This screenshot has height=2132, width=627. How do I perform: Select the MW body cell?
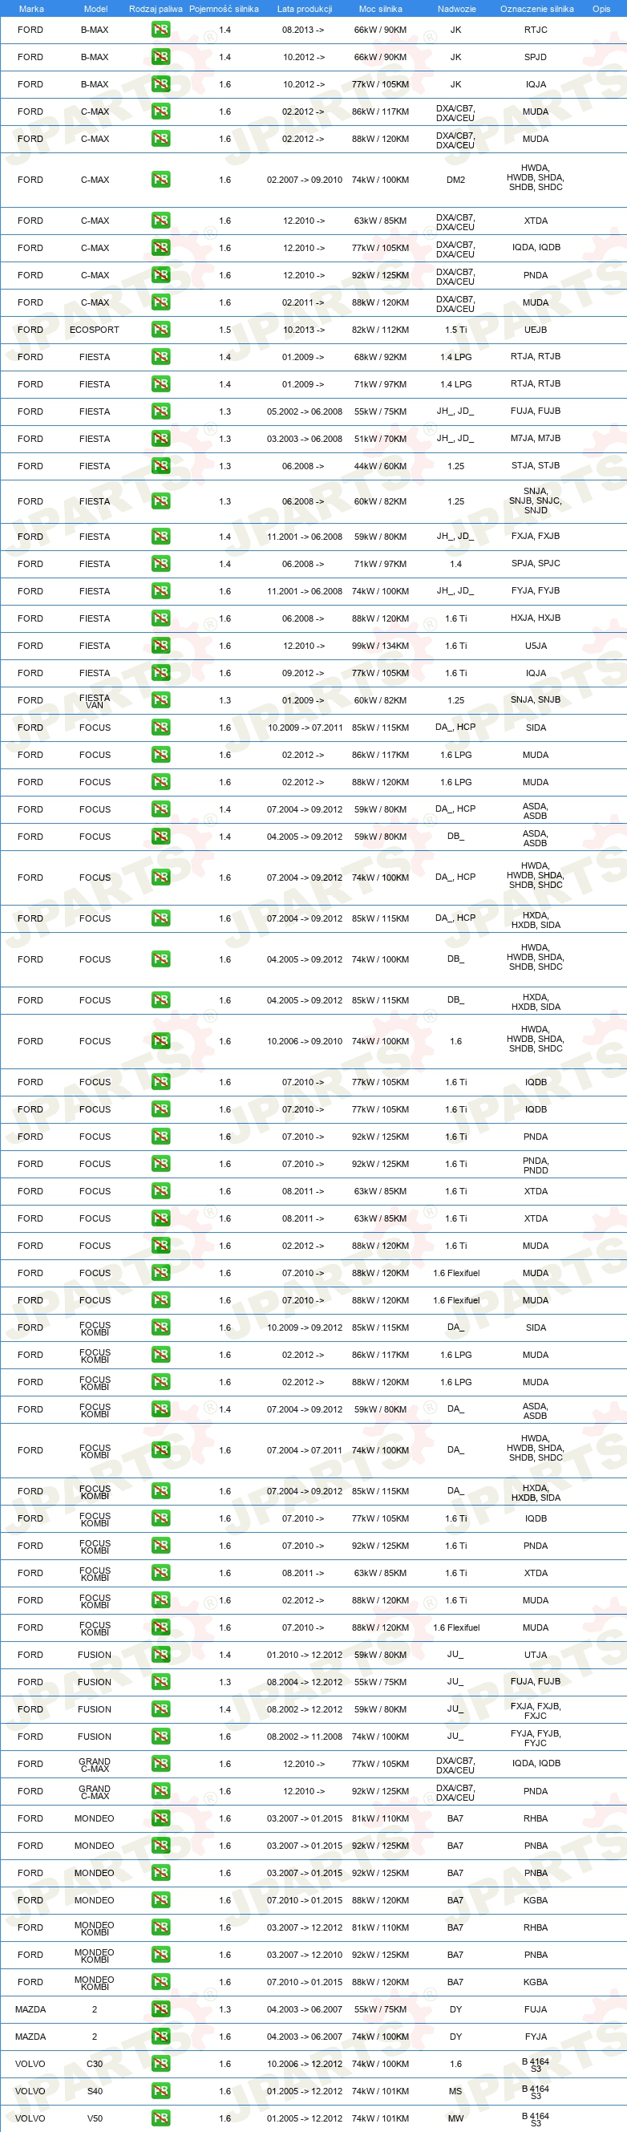[x=455, y=2118]
